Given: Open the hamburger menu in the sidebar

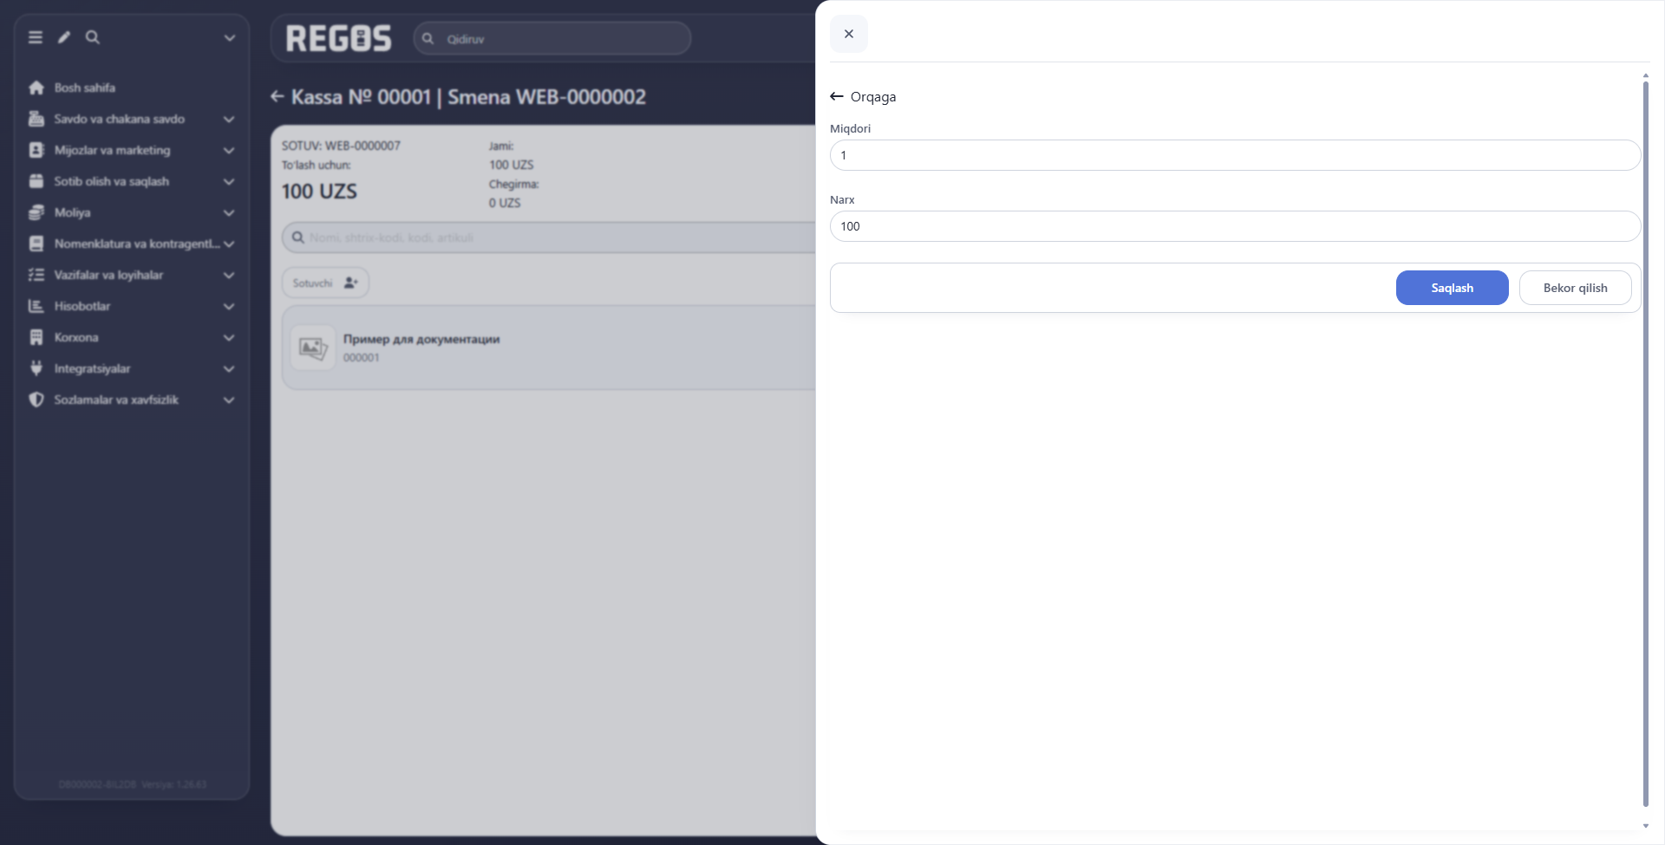Looking at the screenshot, I should 36,37.
